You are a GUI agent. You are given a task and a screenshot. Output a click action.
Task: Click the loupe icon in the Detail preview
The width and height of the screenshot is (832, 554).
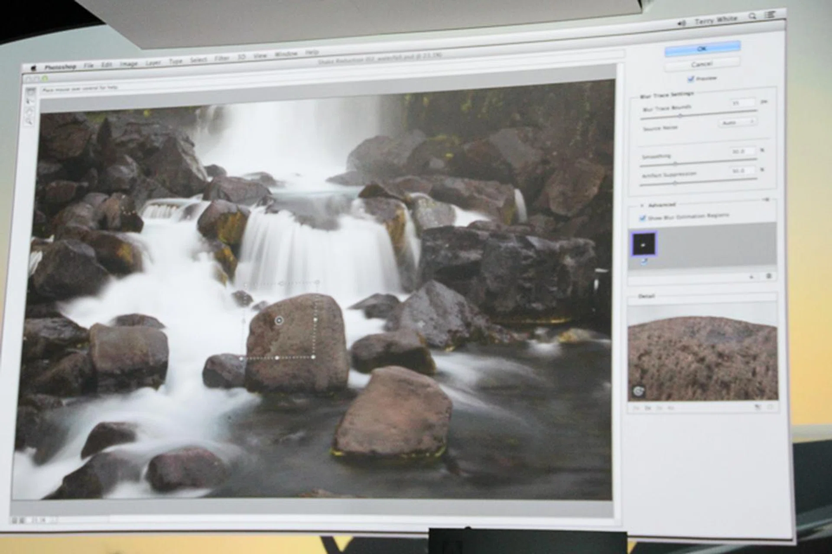[640, 390]
